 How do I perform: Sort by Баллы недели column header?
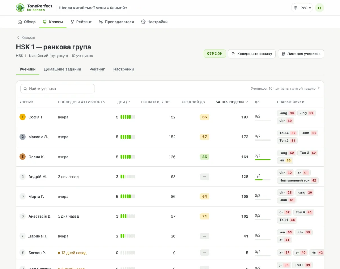click(232, 102)
